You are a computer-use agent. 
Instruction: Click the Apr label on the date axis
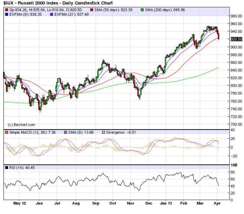[x=215, y=204]
